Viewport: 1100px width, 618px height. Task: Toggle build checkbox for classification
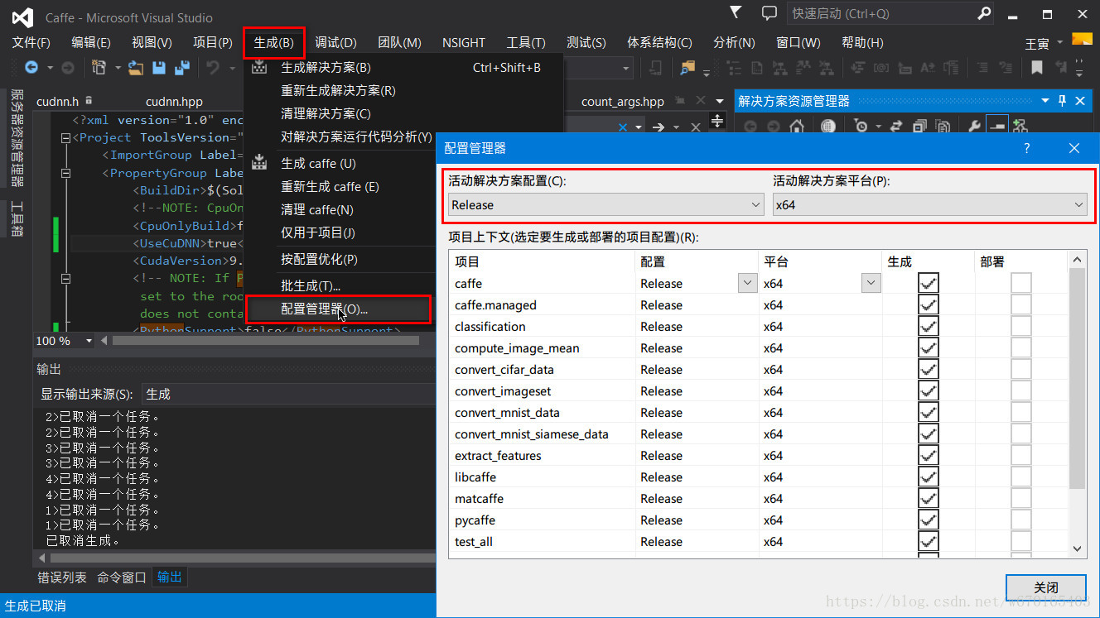929,326
